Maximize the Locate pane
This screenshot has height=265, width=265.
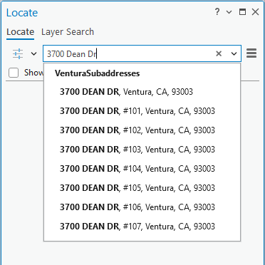coord(242,12)
